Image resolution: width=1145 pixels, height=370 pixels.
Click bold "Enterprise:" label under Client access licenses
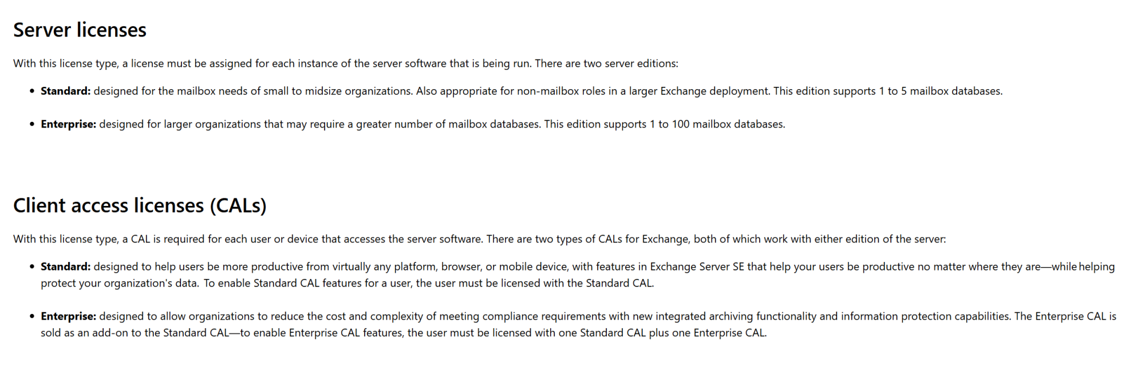click(68, 316)
